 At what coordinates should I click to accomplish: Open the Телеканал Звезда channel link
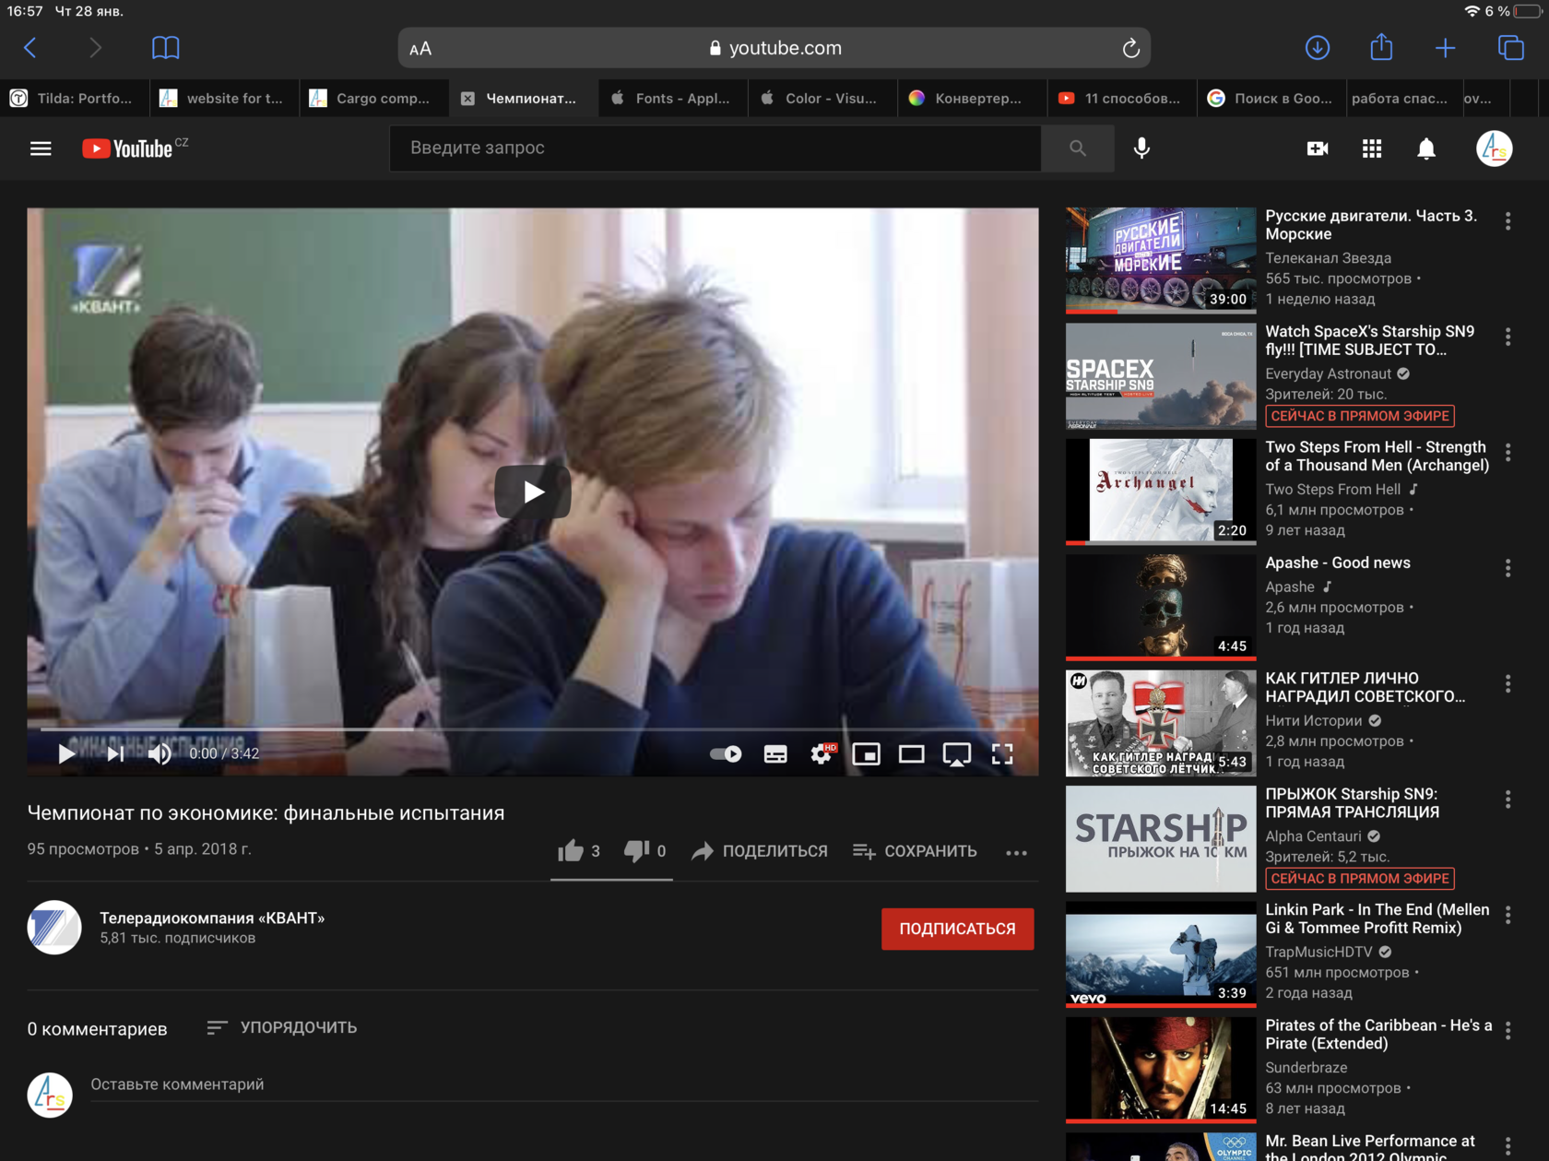click(x=1328, y=258)
